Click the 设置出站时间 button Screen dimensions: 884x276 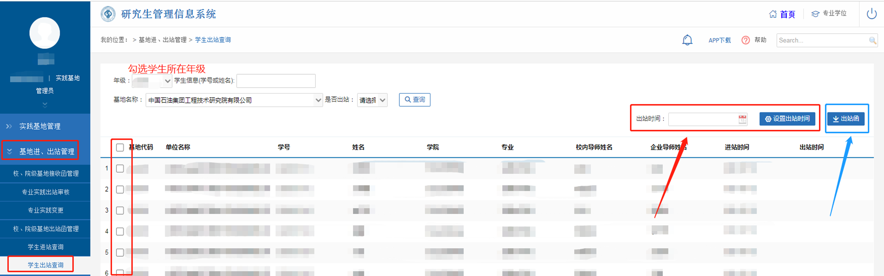click(x=787, y=119)
